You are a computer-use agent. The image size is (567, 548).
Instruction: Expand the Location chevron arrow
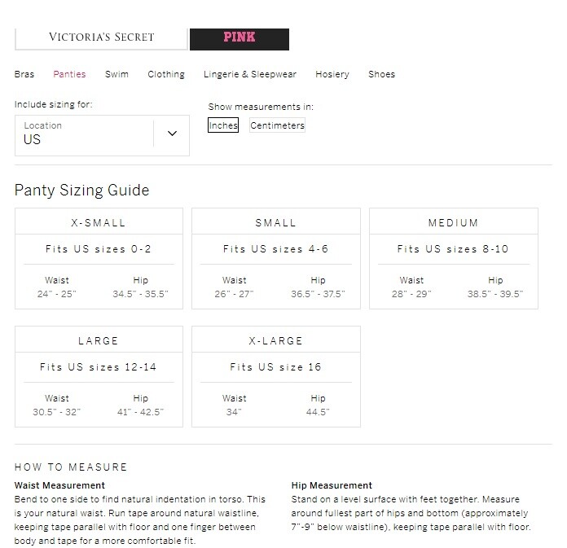172,134
